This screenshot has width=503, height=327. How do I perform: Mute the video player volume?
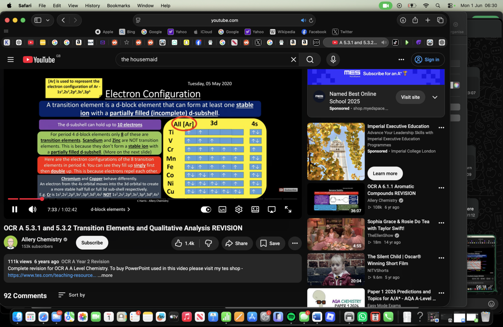tap(32, 209)
